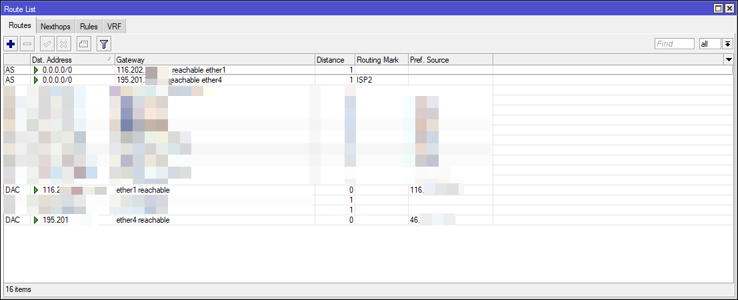Click the '16 items' status bar text

tap(19, 289)
